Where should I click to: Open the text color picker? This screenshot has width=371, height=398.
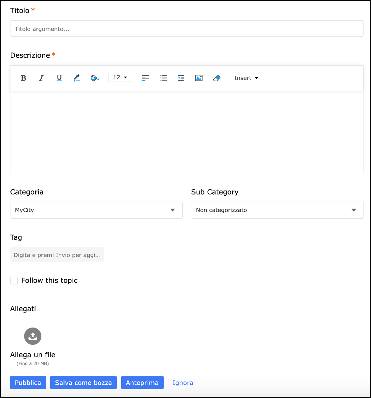(77, 78)
